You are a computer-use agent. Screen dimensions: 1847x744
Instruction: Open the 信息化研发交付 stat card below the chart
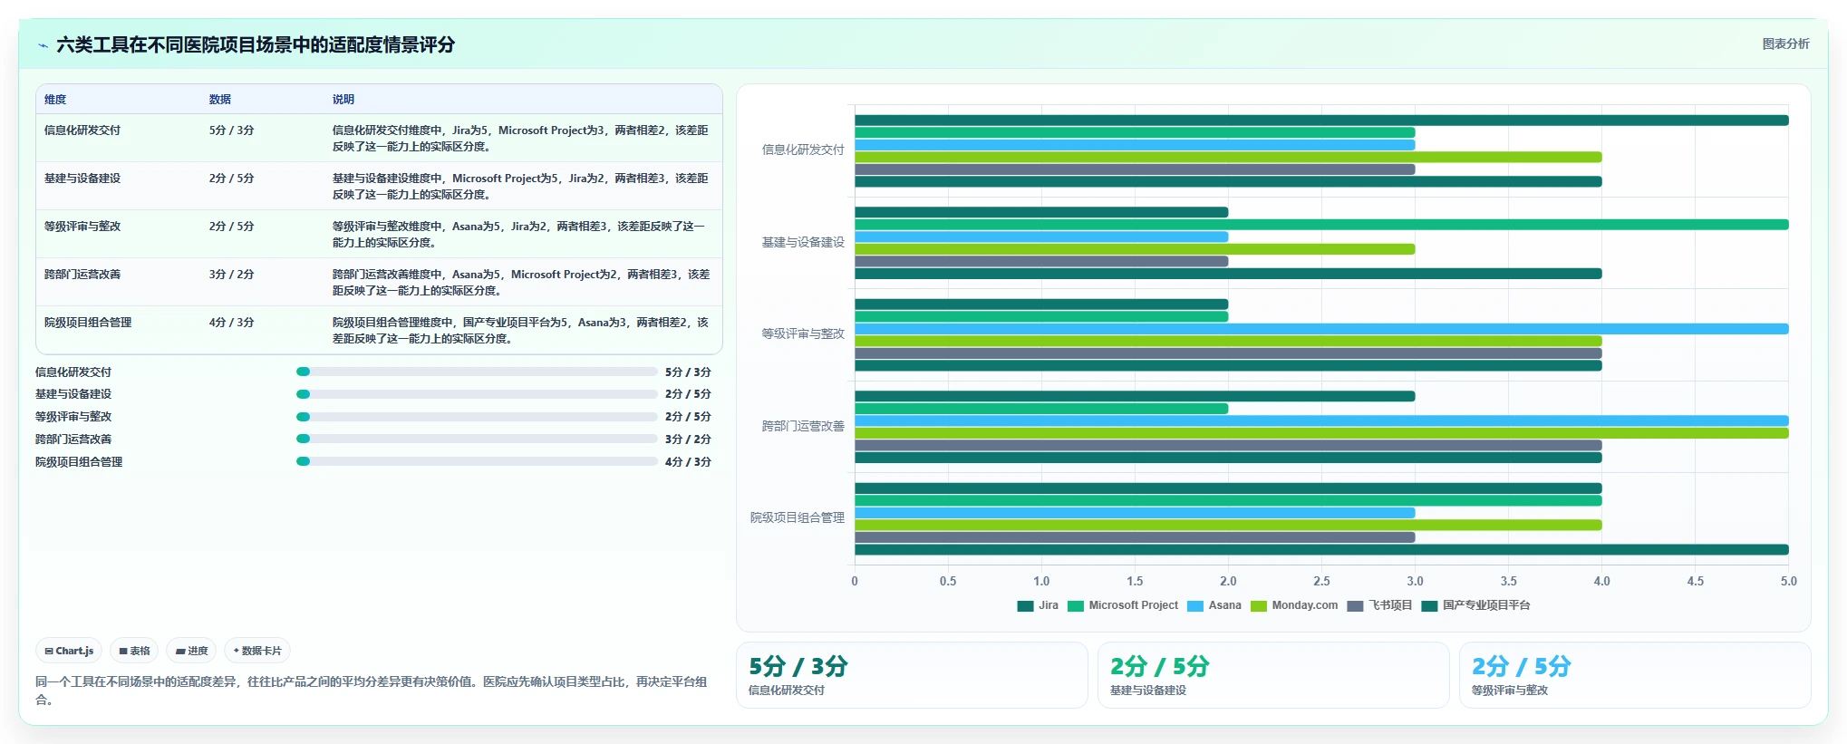tap(911, 675)
